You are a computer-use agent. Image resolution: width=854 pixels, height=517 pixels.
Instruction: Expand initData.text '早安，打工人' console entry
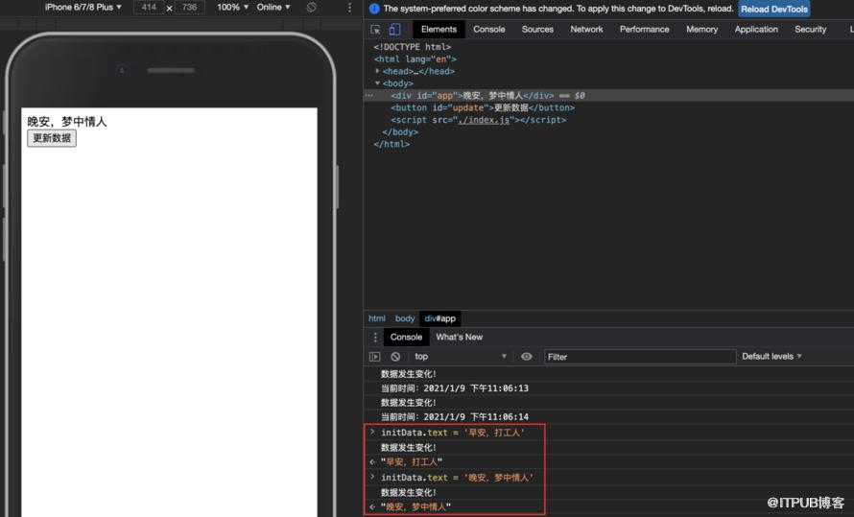point(372,432)
